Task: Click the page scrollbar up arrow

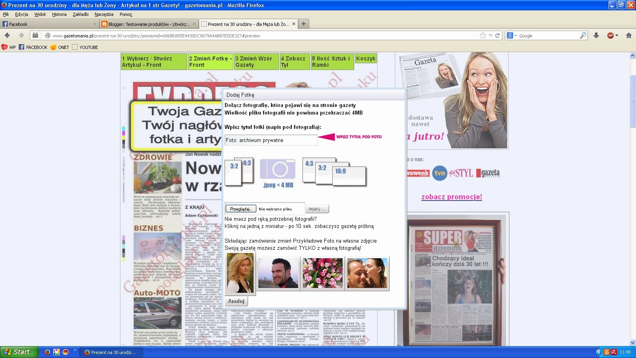Action: click(632, 56)
